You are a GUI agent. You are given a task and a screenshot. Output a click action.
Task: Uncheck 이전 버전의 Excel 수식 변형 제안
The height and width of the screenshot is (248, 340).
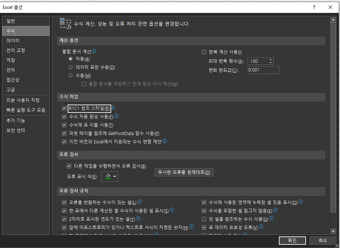pyautogui.click(x=64, y=142)
